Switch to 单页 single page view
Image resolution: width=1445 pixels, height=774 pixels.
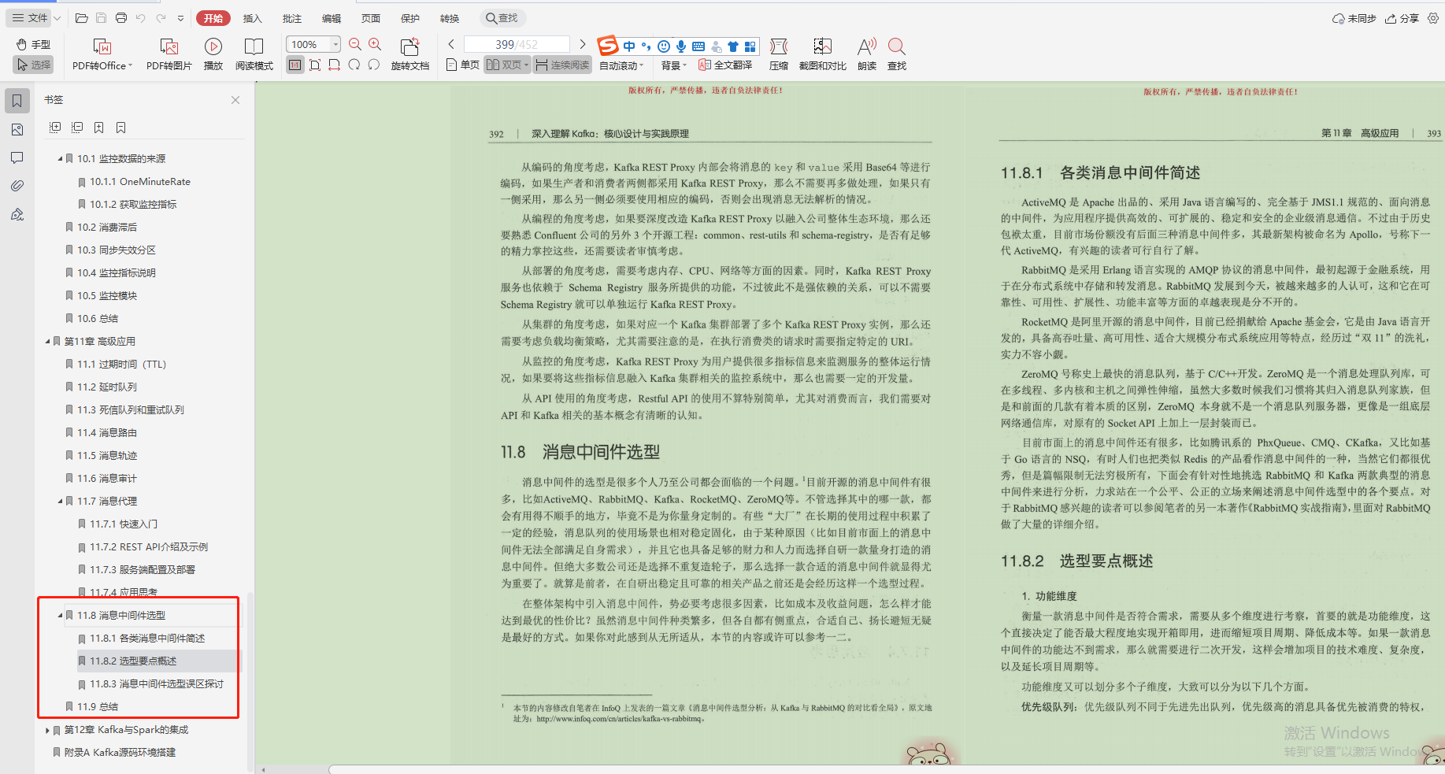(463, 65)
